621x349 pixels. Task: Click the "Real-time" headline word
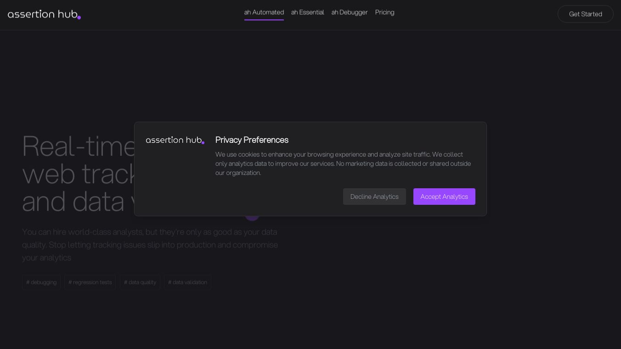tap(78, 146)
